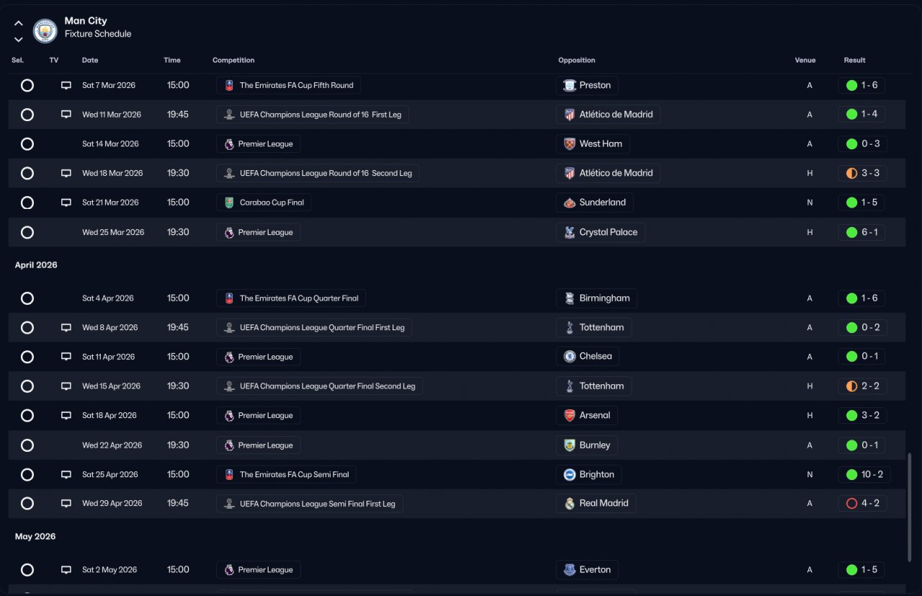Click the May 2026 month heading

[35, 537]
